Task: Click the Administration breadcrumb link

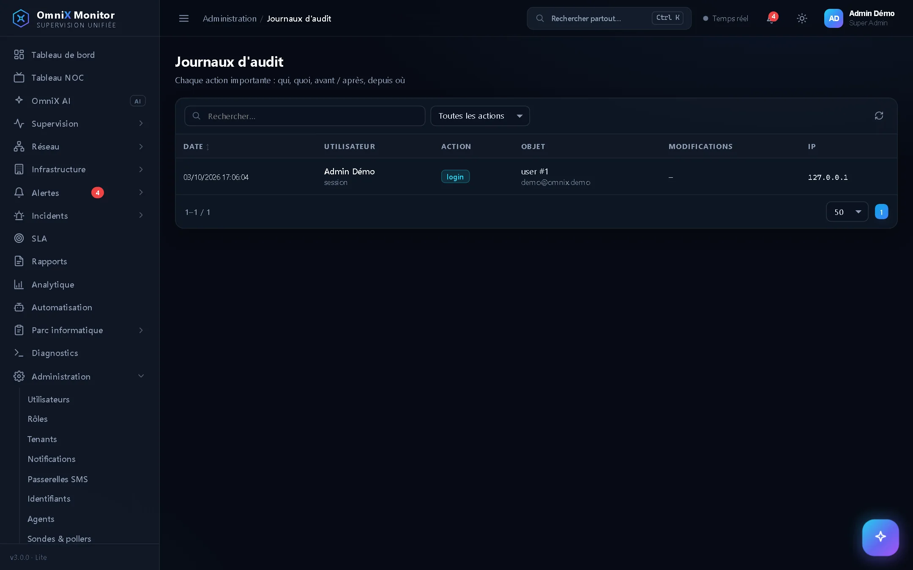Action: [230, 19]
